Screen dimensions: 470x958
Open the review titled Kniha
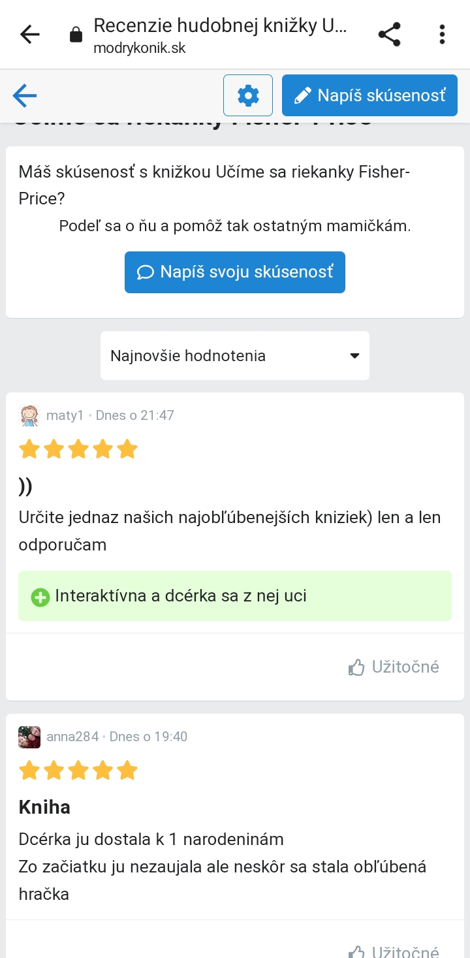44,807
